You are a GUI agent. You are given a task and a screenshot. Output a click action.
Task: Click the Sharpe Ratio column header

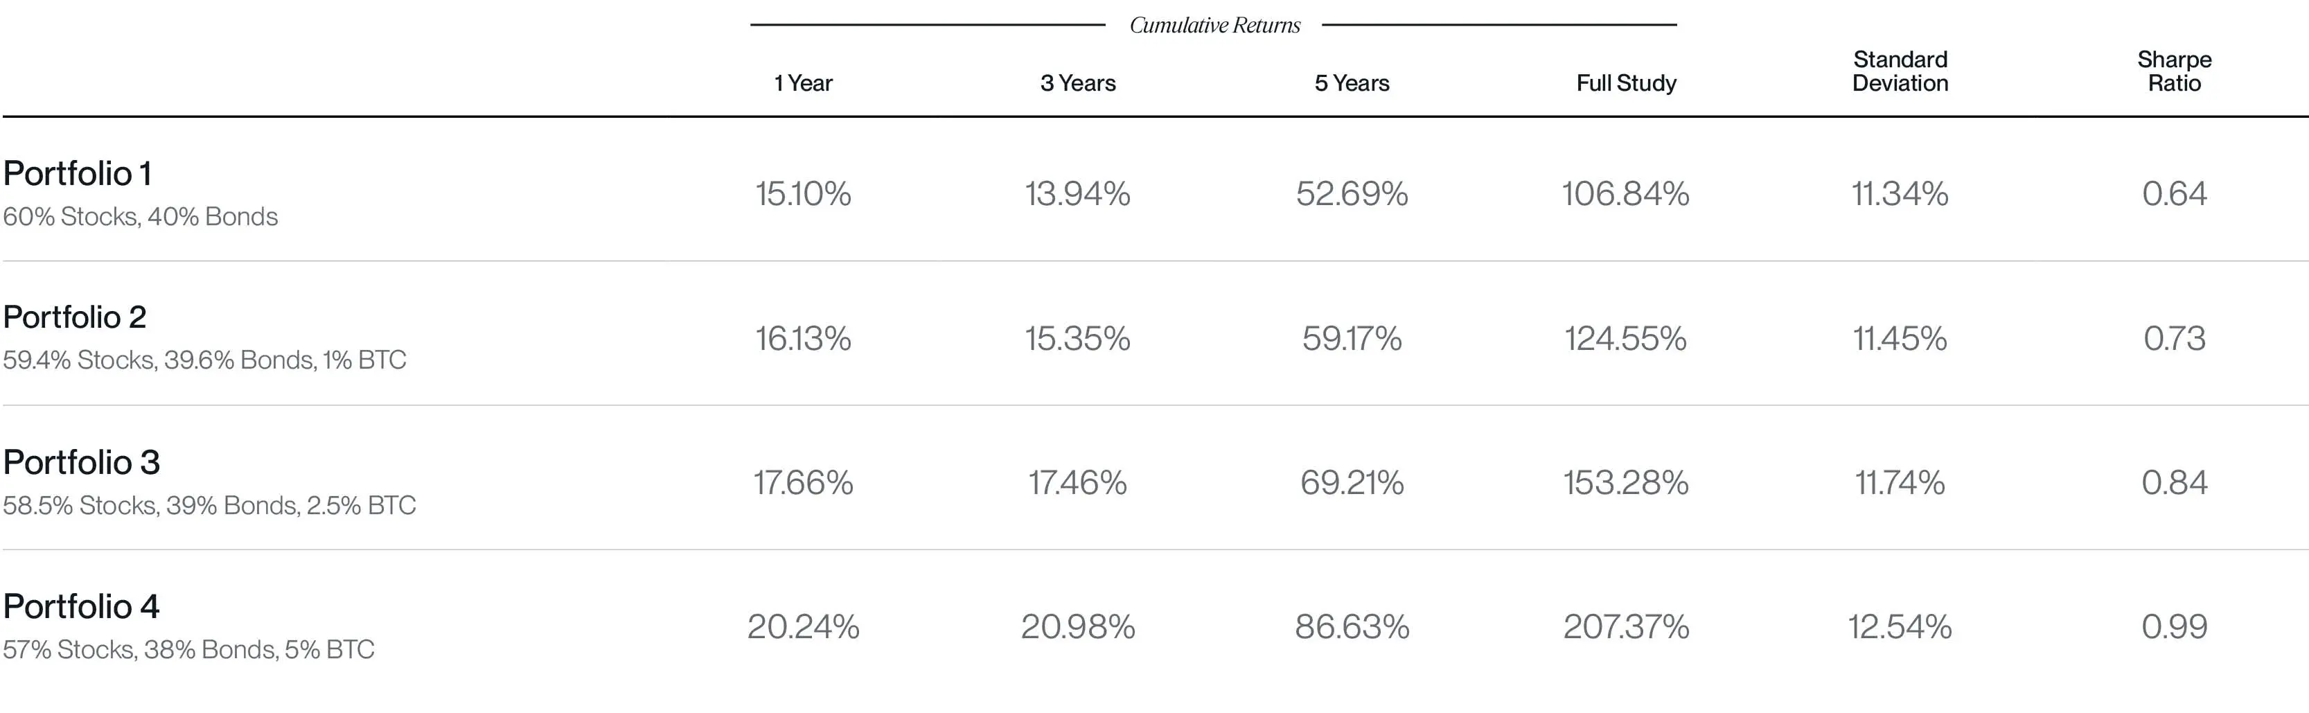pos(2174,71)
